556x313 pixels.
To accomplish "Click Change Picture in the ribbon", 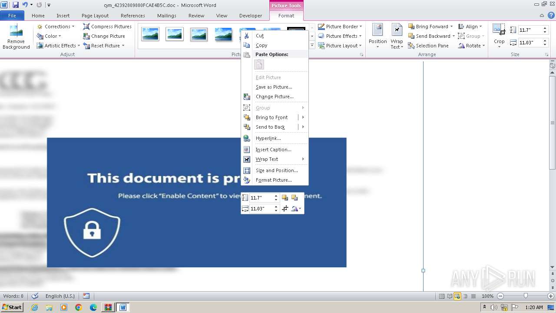I will pyautogui.click(x=104, y=36).
